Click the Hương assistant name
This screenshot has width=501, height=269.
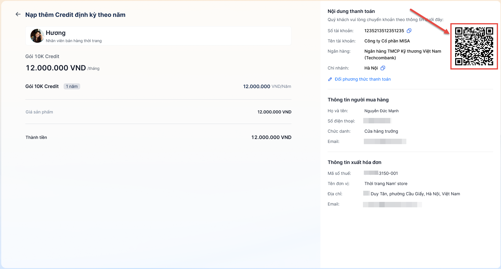pyautogui.click(x=55, y=33)
